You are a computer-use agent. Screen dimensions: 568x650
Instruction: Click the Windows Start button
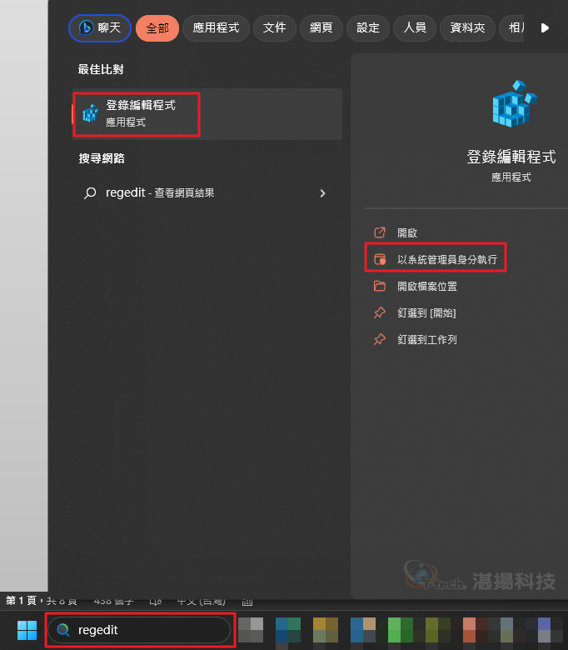27,630
